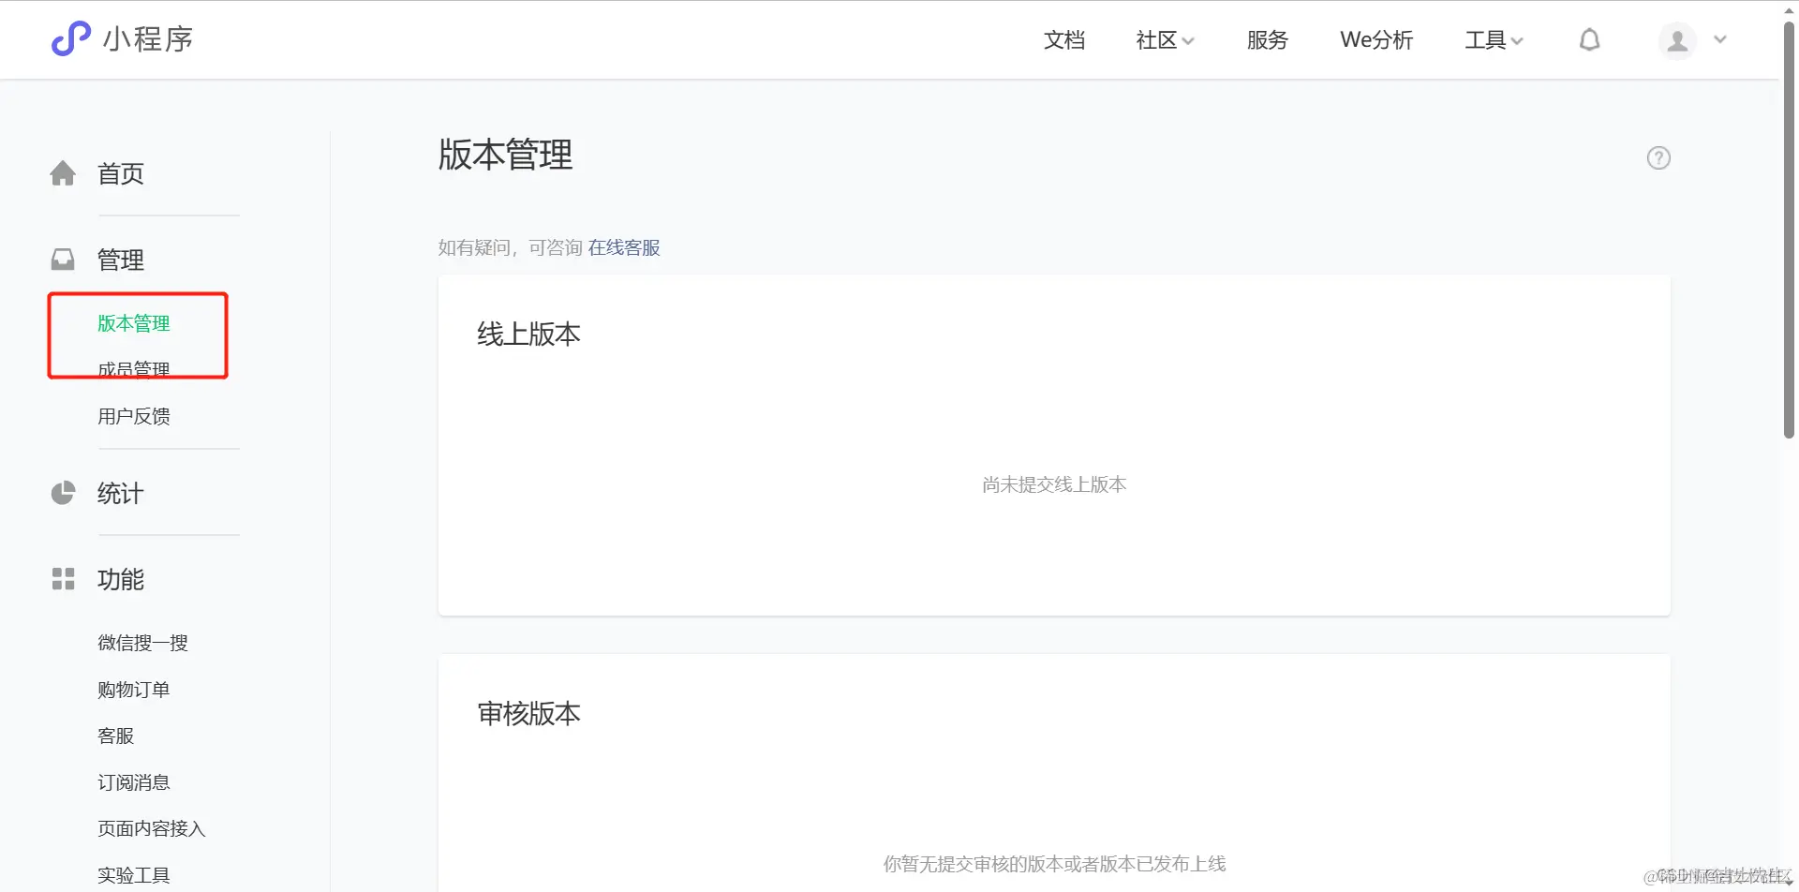Click the 小程序 title text
1799x892 pixels.
coord(148,39)
